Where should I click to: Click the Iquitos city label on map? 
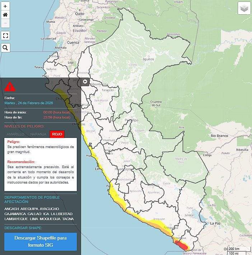pyautogui.click(x=148, y=59)
